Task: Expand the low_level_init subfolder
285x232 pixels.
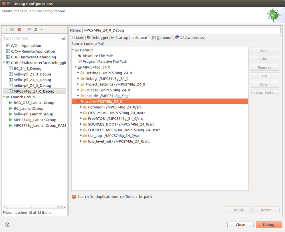Action: click(x=81, y=141)
